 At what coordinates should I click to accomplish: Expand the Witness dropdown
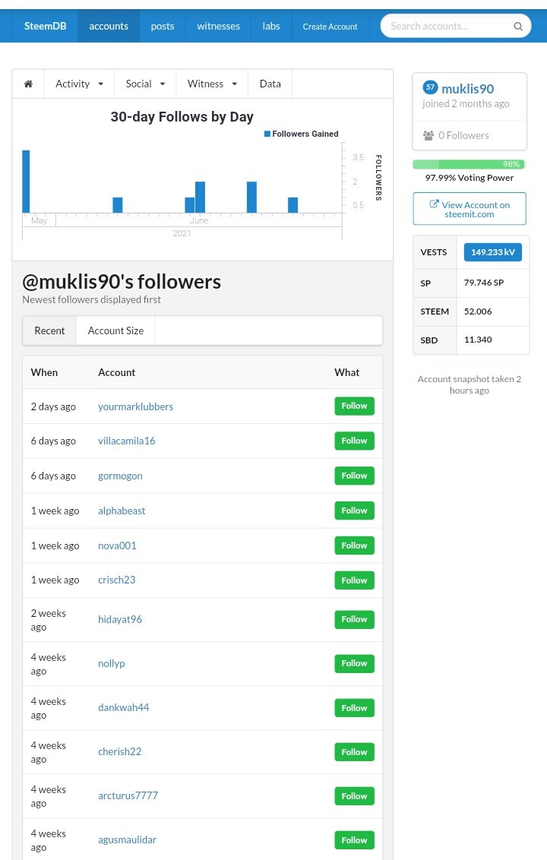pos(212,84)
